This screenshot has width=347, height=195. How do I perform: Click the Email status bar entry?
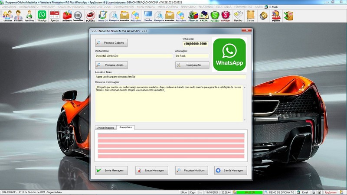tap(305, 192)
